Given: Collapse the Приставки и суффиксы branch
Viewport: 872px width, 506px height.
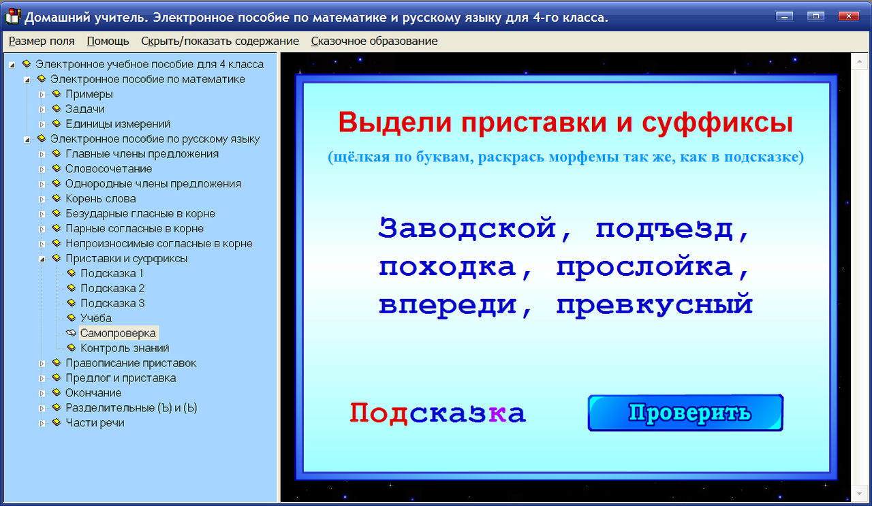Looking at the screenshot, I should [x=42, y=258].
